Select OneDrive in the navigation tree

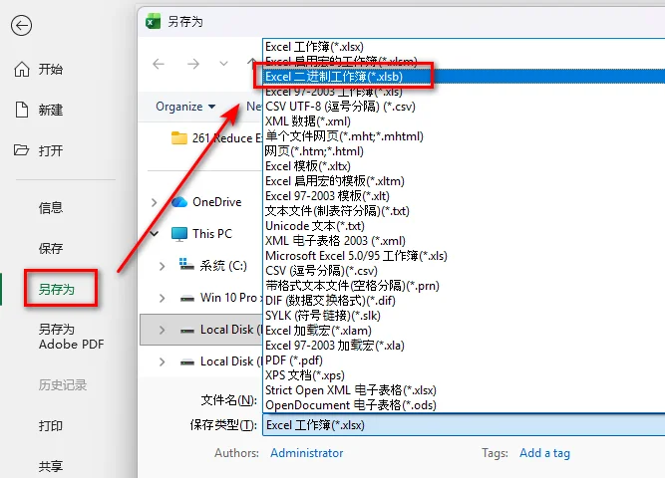tap(206, 202)
